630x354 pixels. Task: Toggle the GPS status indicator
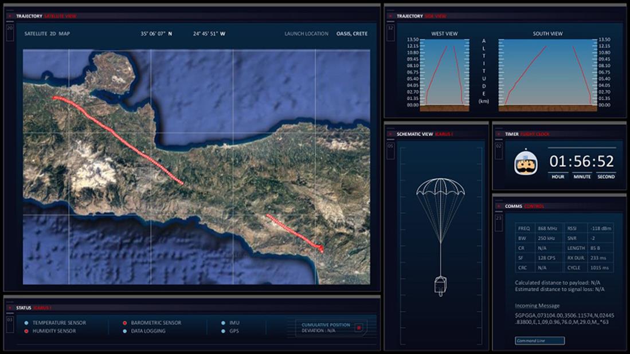(x=223, y=331)
